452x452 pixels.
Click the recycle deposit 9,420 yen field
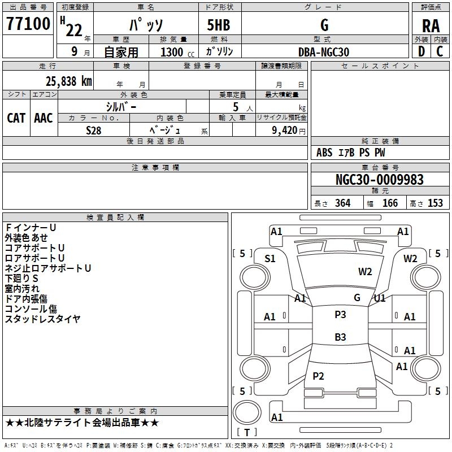(x=281, y=130)
